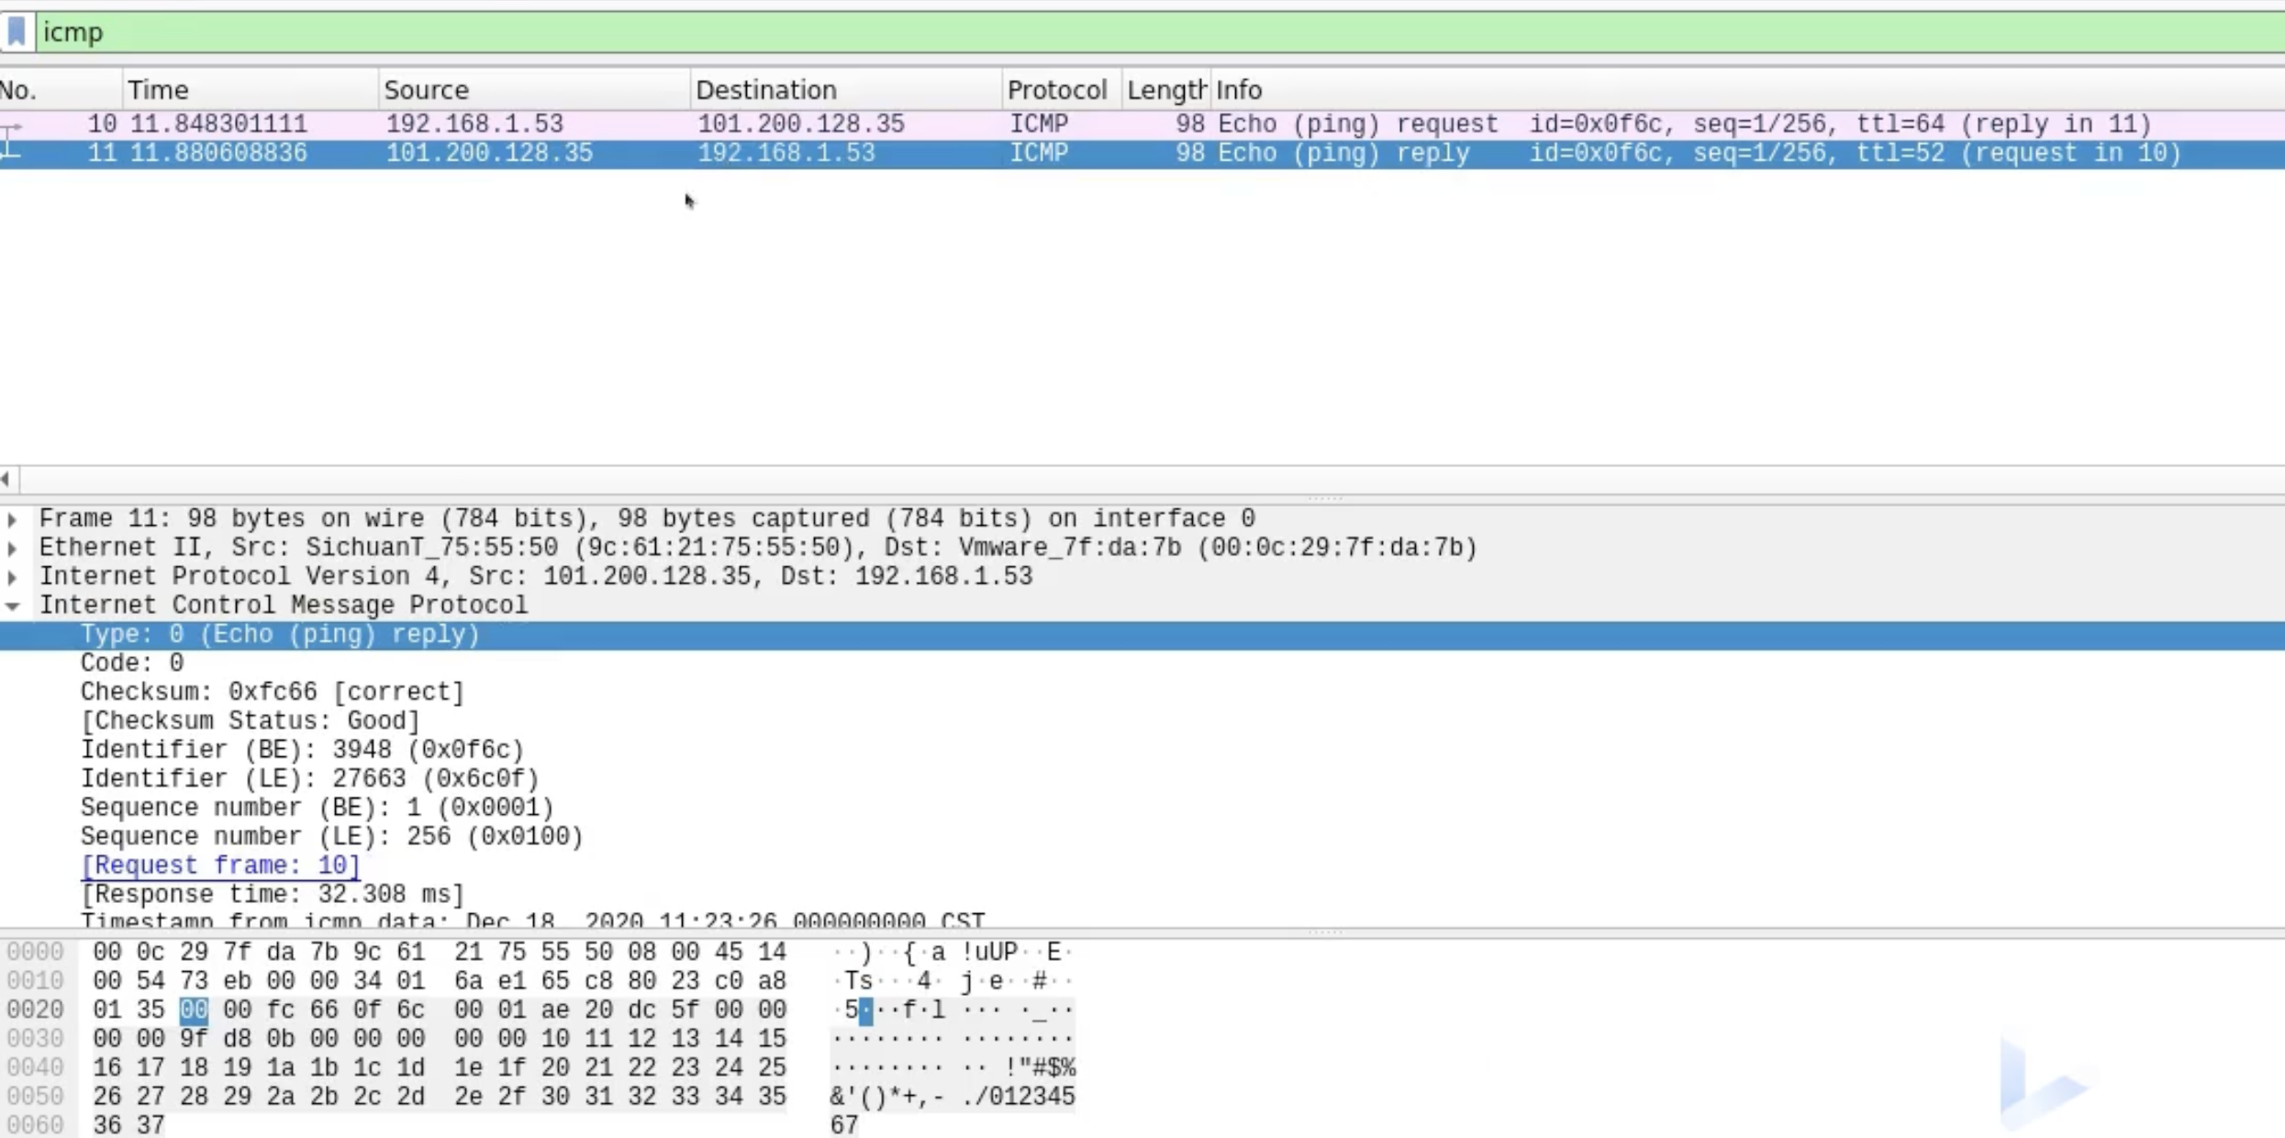Click hex offset 0040 row label
Image resolution: width=2285 pixels, height=1138 pixels.
pyautogui.click(x=35, y=1068)
